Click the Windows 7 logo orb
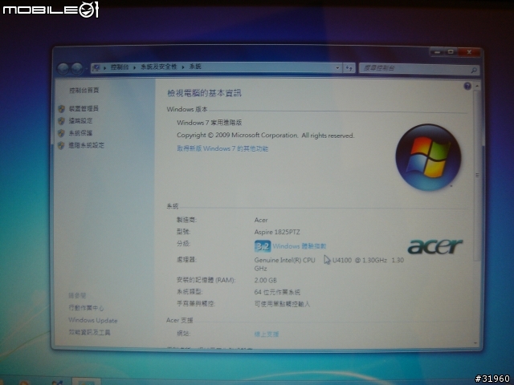 tap(428, 157)
